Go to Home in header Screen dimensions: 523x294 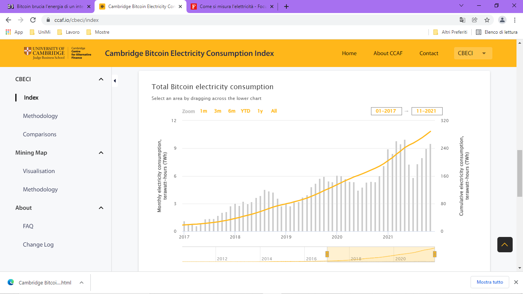(x=349, y=53)
